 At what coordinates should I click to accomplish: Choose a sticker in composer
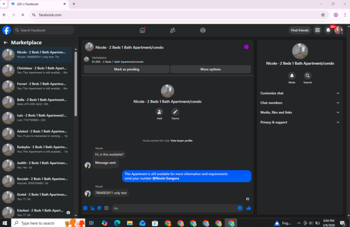click(100, 208)
